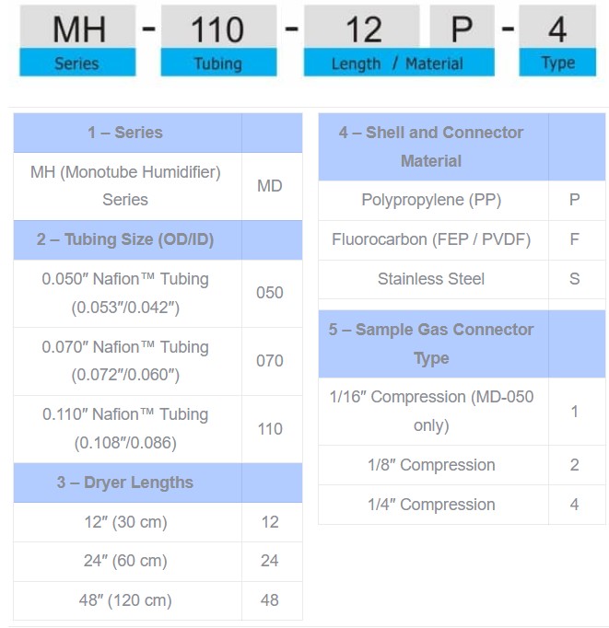Image resolution: width=609 pixels, height=628 pixels.
Task: Select the blue Type label
Action: [557, 64]
